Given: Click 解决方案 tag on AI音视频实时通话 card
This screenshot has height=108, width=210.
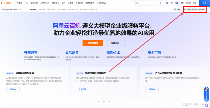Looking at the screenshot, I should tap(10, 73).
